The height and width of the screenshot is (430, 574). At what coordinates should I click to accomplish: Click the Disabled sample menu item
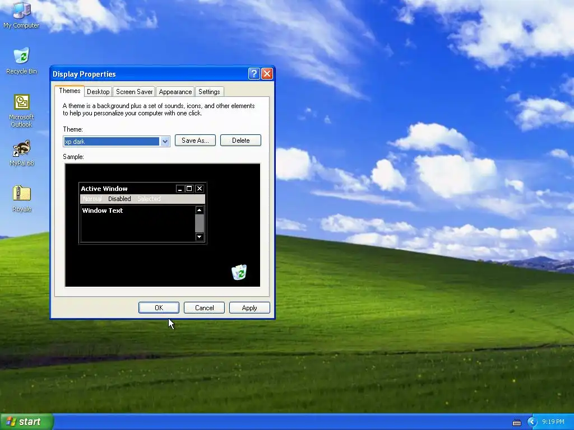click(119, 199)
